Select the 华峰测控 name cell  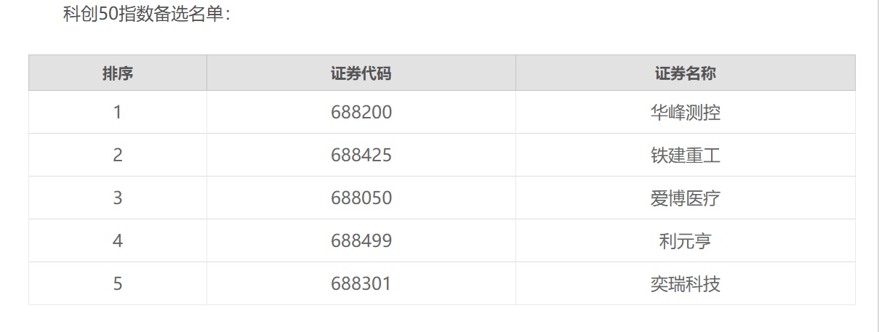click(685, 113)
